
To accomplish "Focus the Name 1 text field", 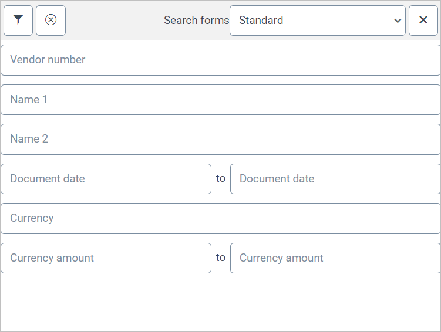I will 220,100.
